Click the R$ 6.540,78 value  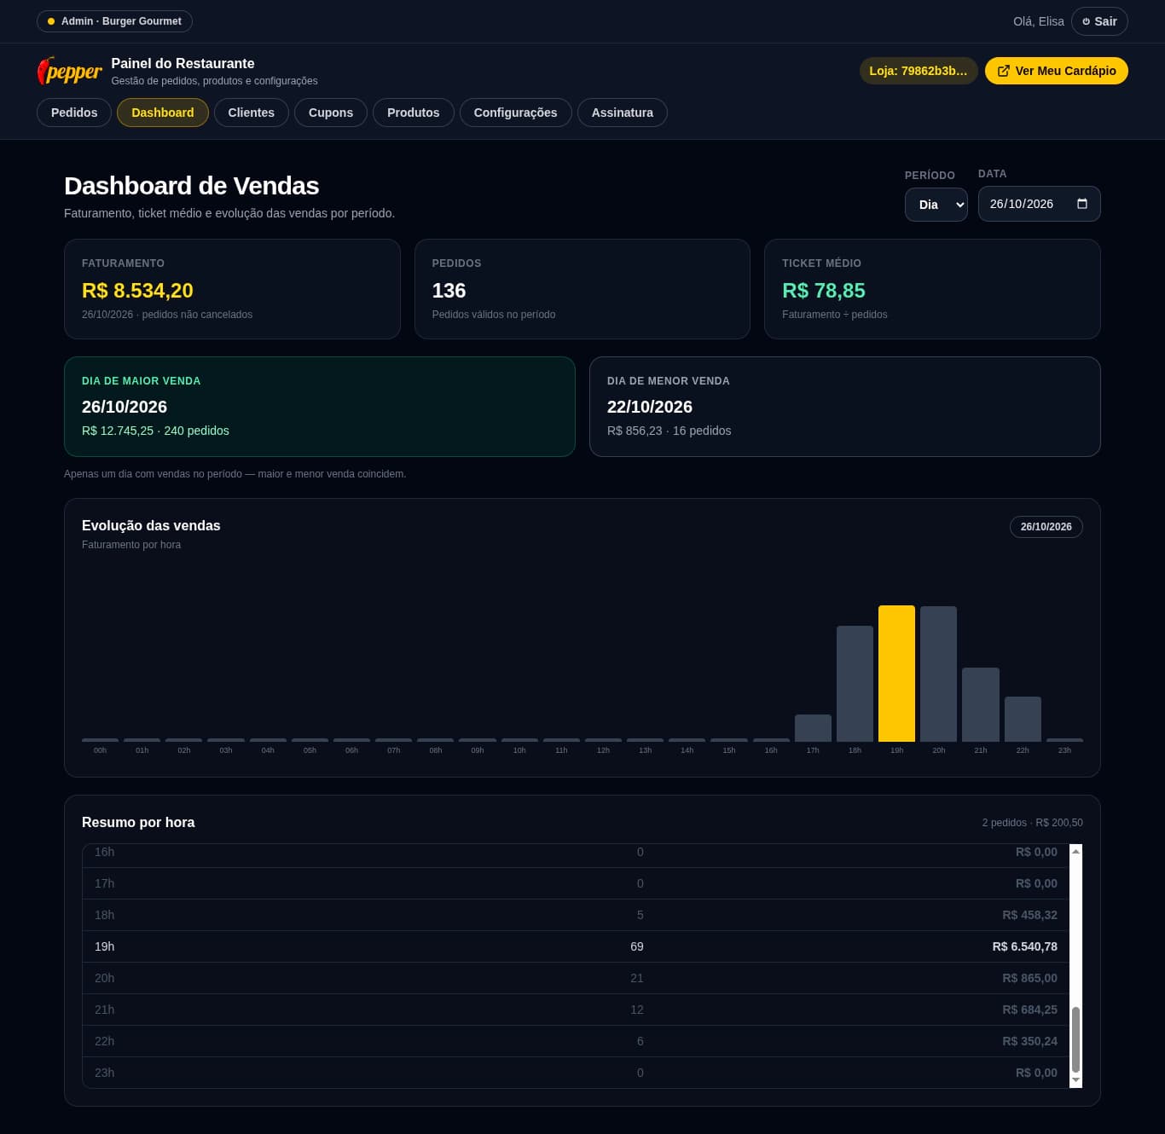point(1024,946)
